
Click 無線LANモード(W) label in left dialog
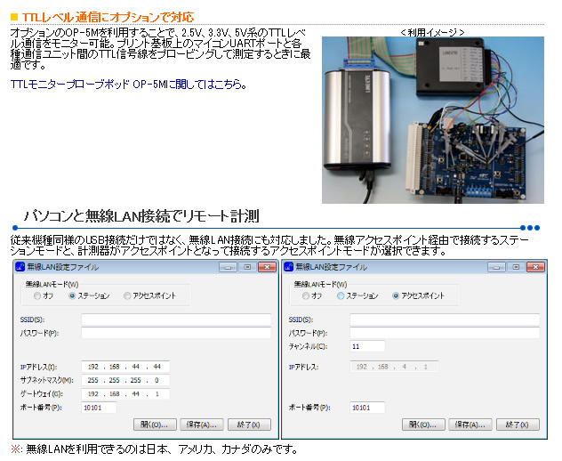(x=52, y=285)
